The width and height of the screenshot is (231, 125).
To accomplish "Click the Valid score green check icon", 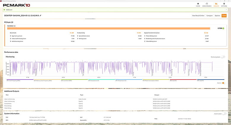I will (x=4, y=10).
